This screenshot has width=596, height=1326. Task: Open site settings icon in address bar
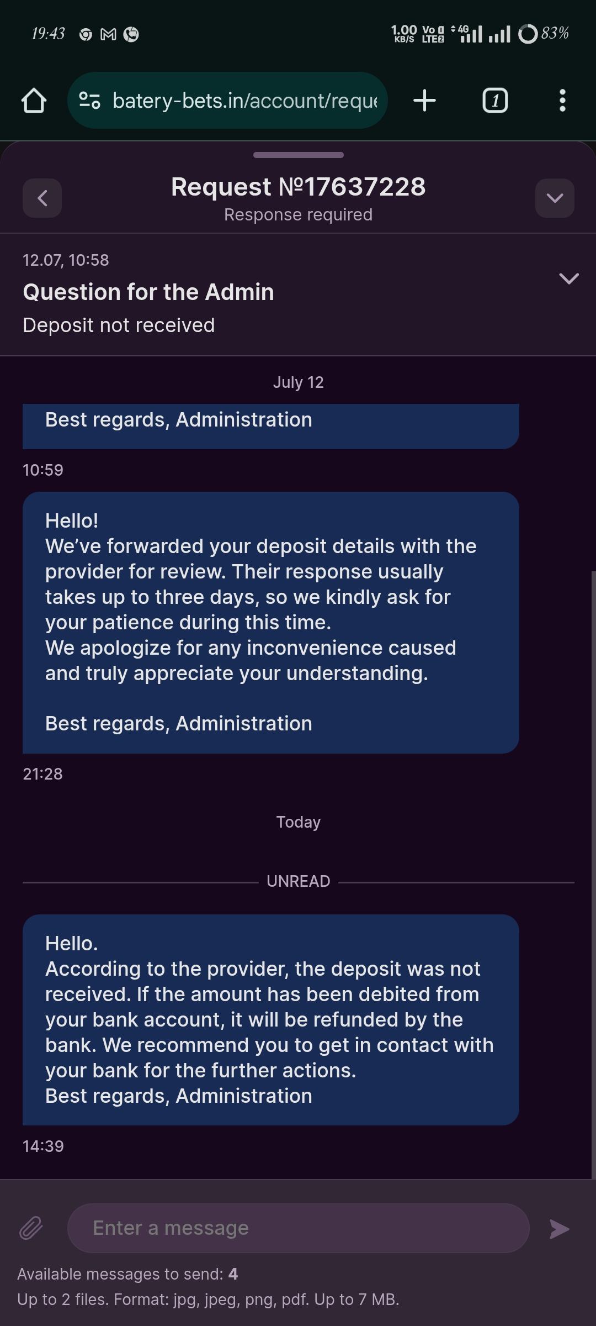(x=89, y=101)
